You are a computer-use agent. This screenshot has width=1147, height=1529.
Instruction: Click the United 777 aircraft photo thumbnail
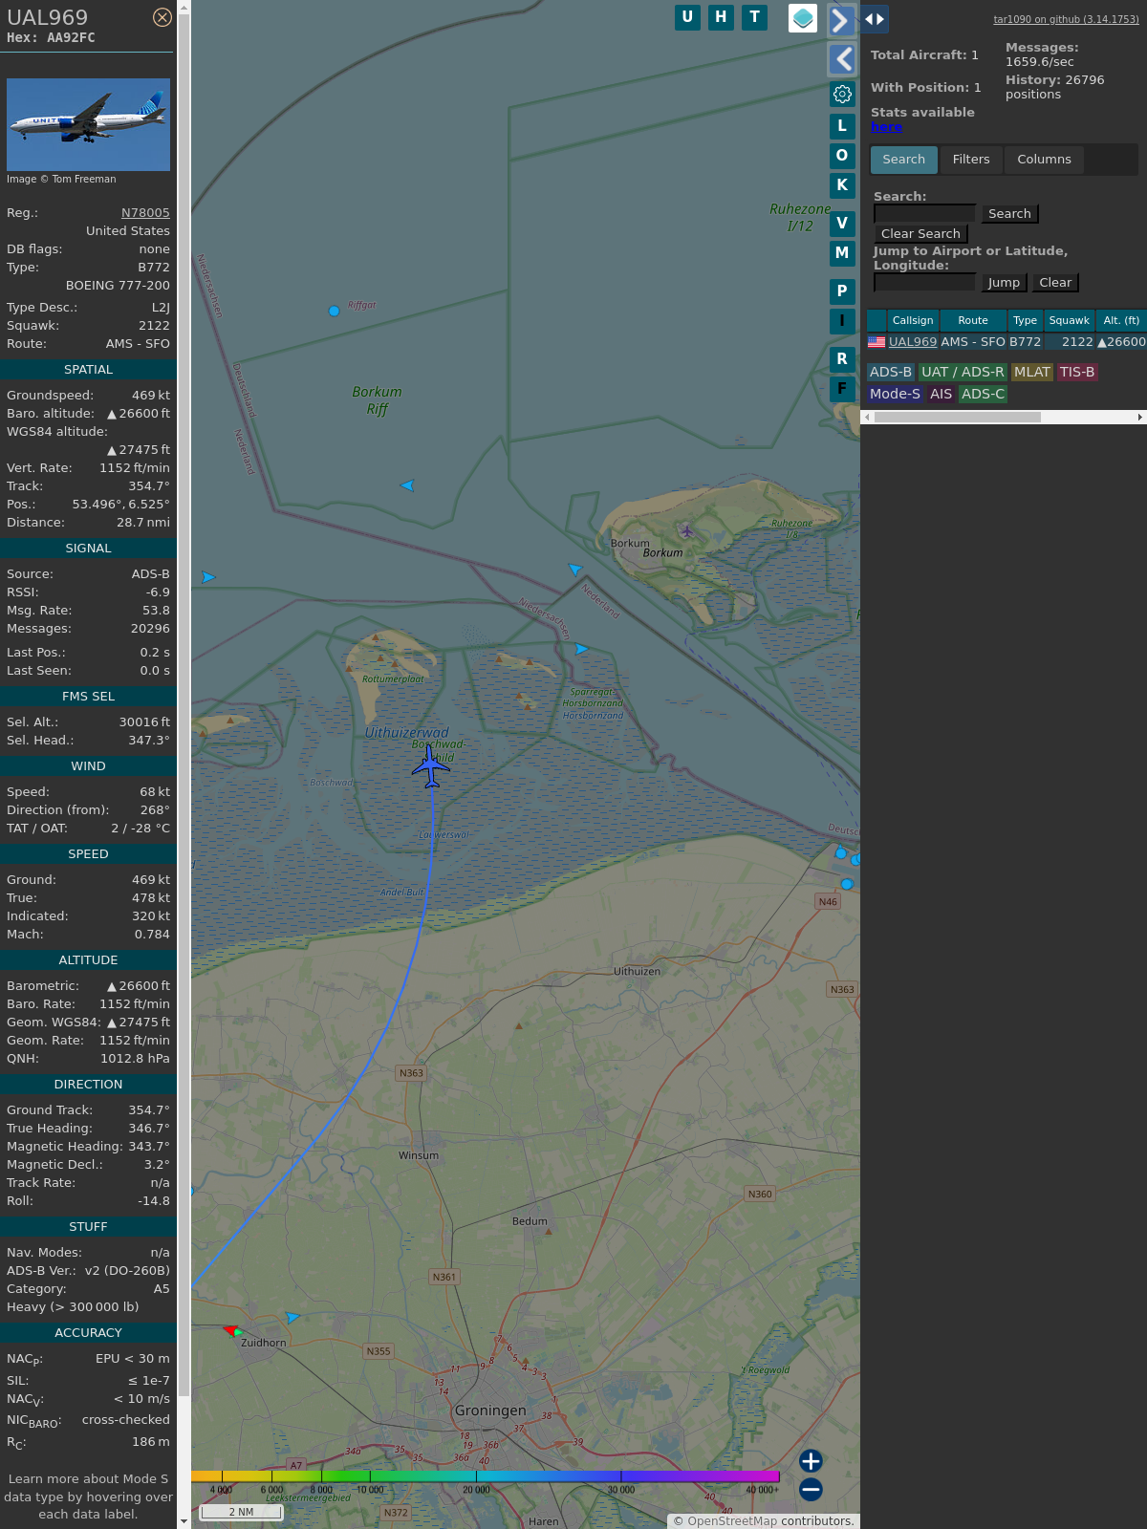point(88,125)
